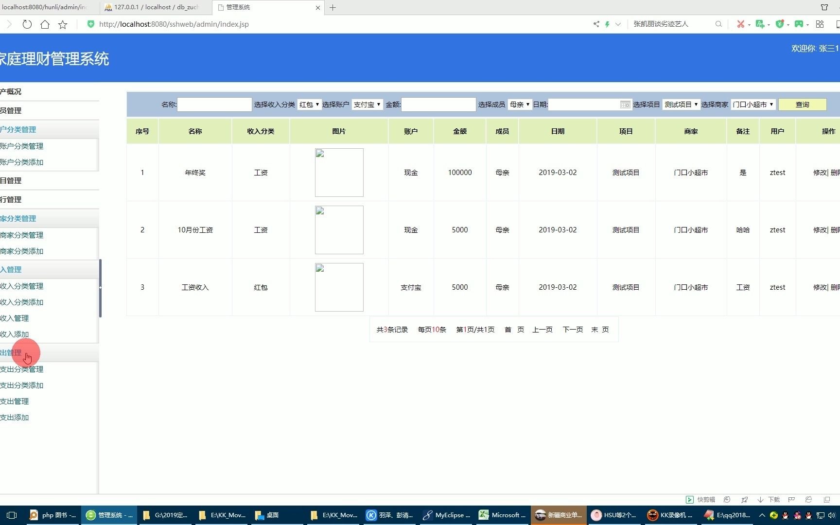Click the 金额 search input field
The height and width of the screenshot is (525, 840).
(438, 105)
